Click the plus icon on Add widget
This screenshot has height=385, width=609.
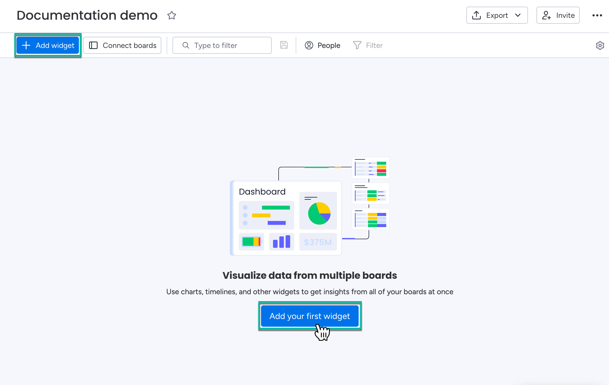point(26,45)
